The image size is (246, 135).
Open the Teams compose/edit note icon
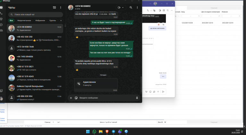[x=160, y=10]
